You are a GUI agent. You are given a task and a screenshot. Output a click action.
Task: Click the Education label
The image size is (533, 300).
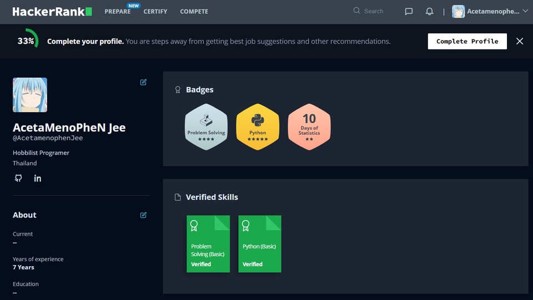pos(26,284)
